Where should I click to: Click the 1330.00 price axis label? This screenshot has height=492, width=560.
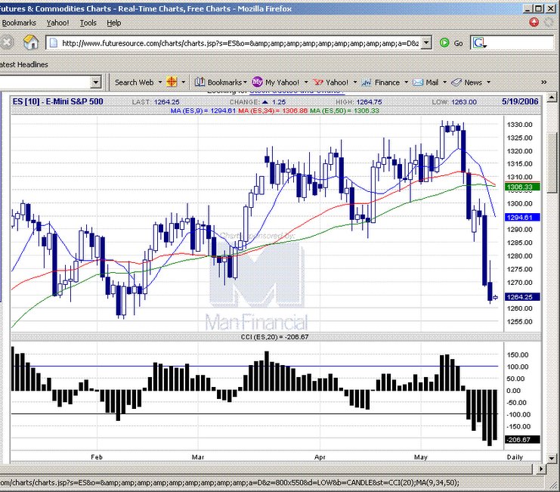tap(520, 125)
